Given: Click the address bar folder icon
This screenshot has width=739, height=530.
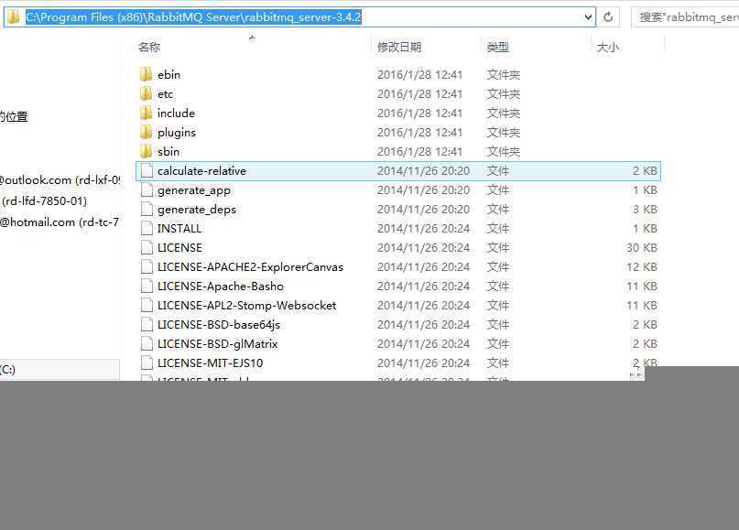Looking at the screenshot, I should (13, 17).
